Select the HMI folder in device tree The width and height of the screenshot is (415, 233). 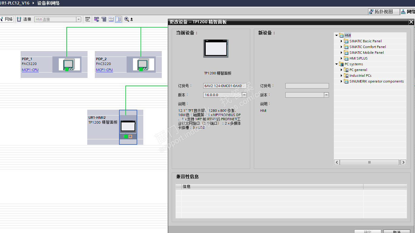click(345, 35)
